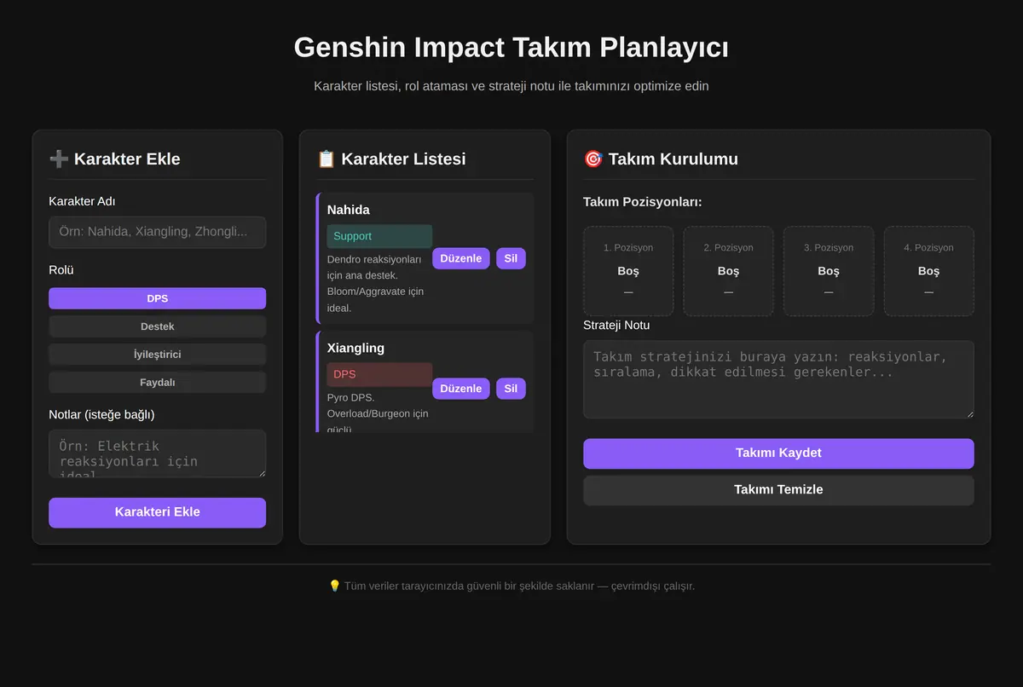Click the Nahida character name
The height and width of the screenshot is (687, 1023).
pyautogui.click(x=348, y=210)
